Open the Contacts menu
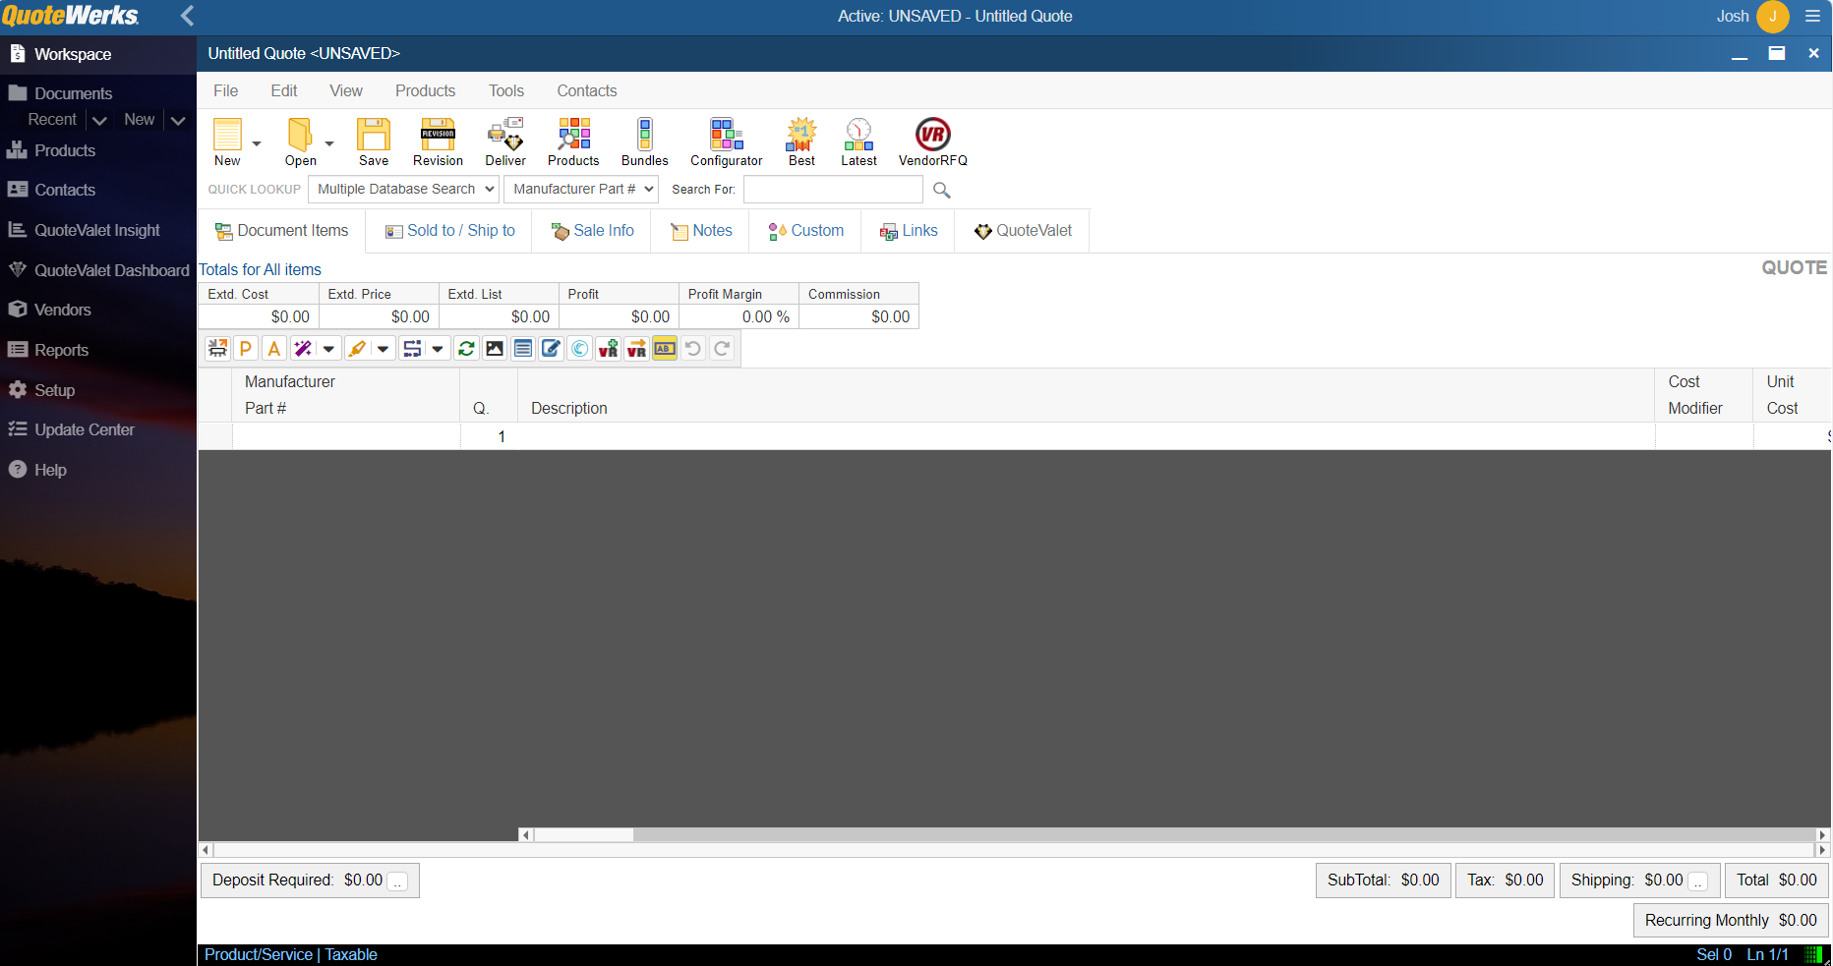This screenshot has height=966, width=1833. (587, 90)
